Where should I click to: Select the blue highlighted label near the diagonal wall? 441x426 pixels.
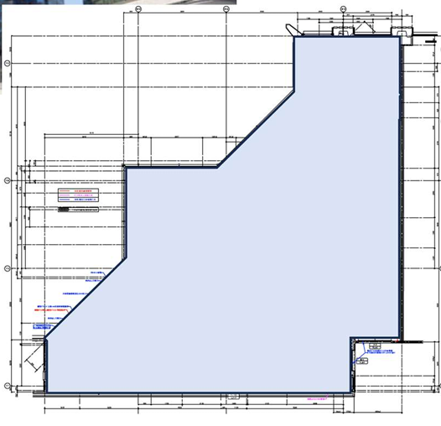42,327
